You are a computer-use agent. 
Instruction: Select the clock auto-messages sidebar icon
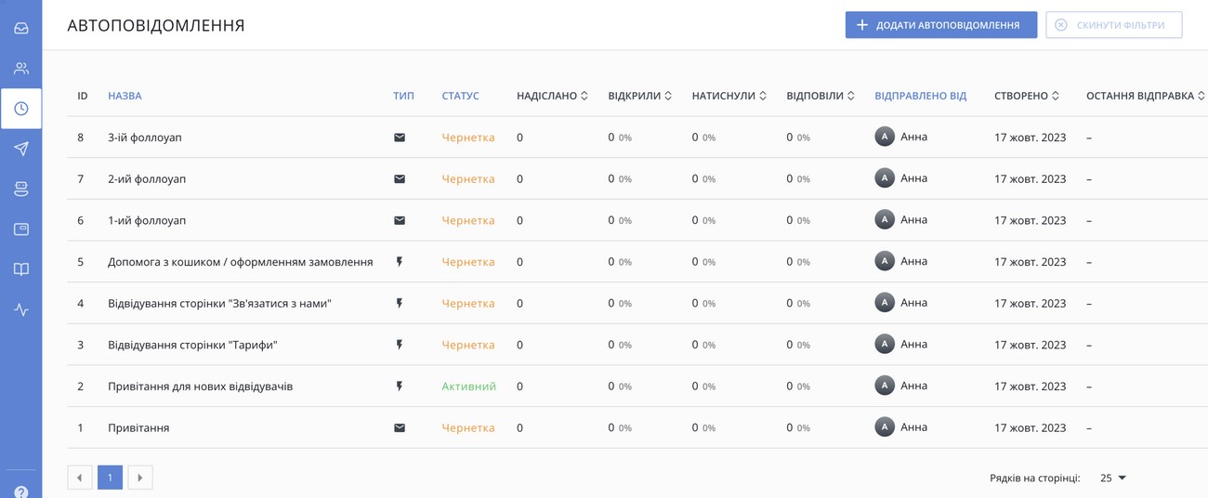pos(20,109)
